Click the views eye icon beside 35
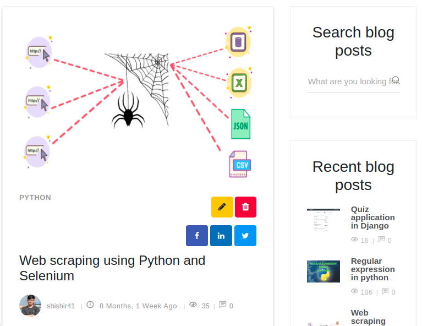This screenshot has height=326, width=422. (x=193, y=305)
